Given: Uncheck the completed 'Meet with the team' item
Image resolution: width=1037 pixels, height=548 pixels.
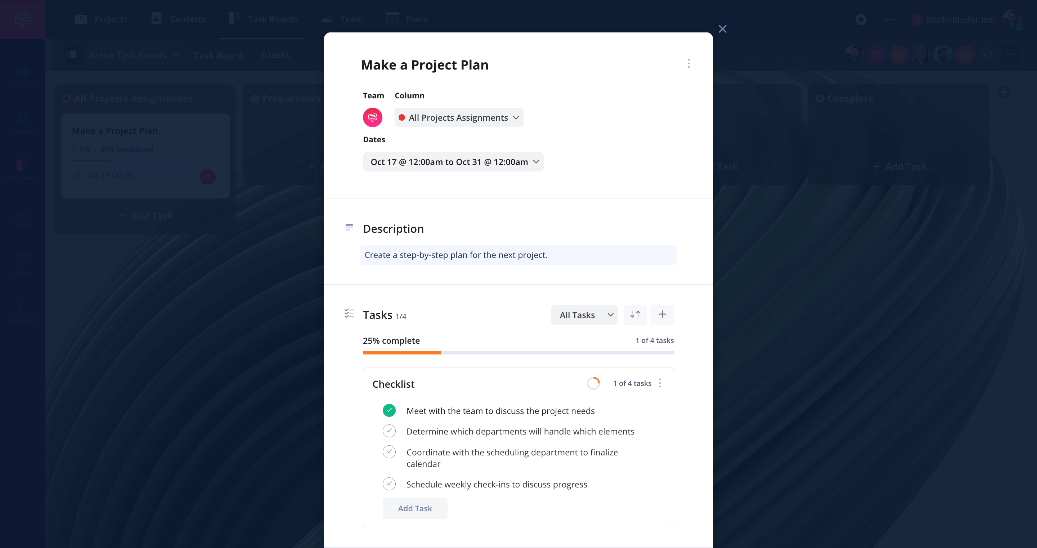Looking at the screenshot, I should point(389,411).
